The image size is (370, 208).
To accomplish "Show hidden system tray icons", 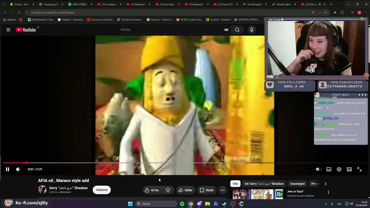I will [326, 204].
